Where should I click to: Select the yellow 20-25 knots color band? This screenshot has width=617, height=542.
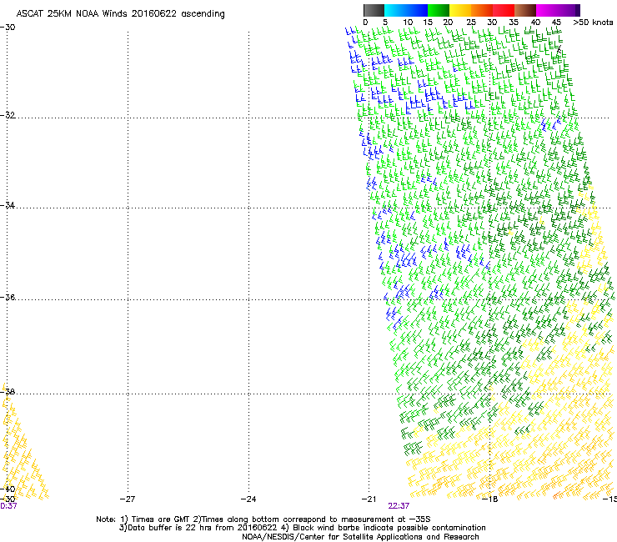pos(460,10)
